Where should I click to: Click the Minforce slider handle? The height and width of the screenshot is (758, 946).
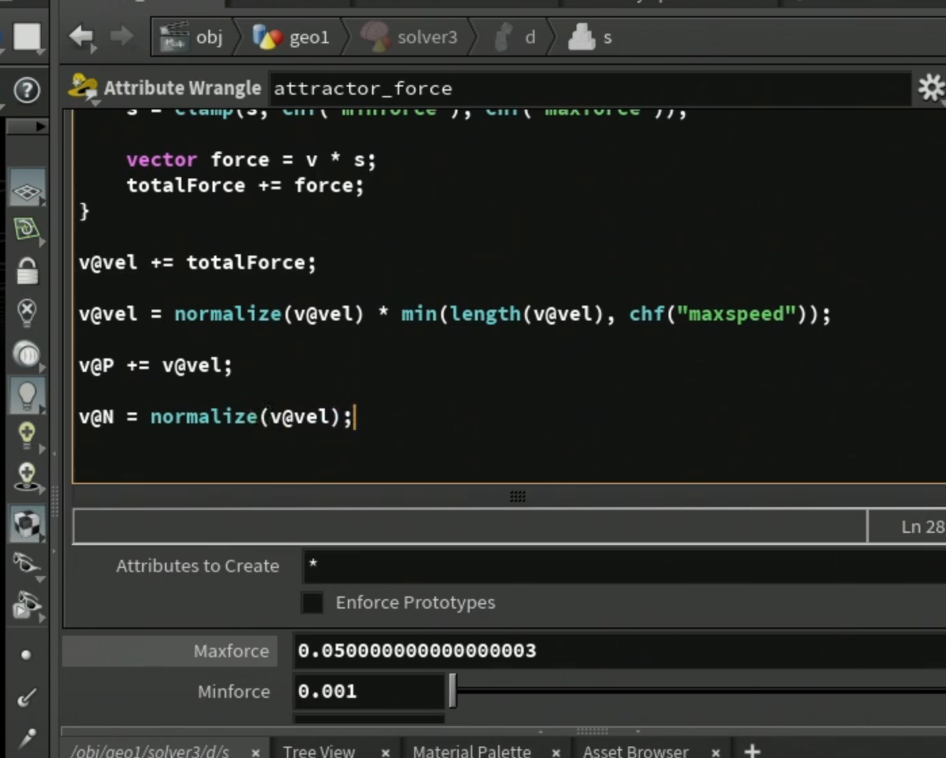453,691
